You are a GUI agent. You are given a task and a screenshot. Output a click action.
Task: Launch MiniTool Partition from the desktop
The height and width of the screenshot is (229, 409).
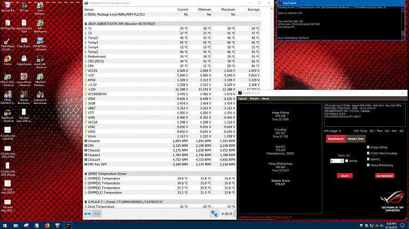pyautogui.click(x=40, y=79)
